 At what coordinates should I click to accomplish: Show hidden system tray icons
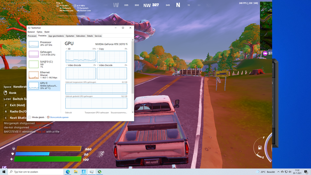coord(278,172)
